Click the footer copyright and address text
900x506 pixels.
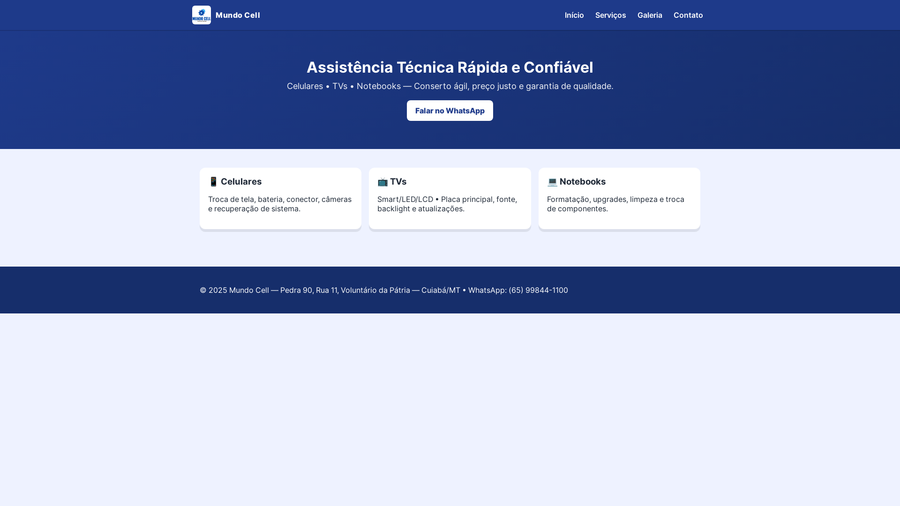click(384, 290)
